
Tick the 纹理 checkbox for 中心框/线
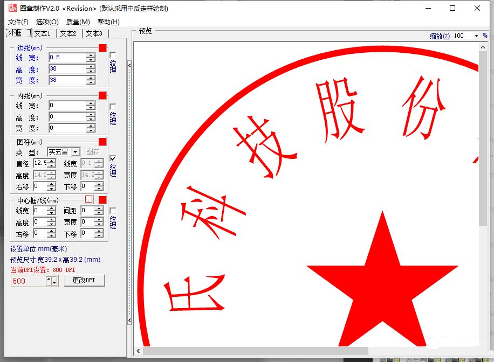[x=113, y=210]
